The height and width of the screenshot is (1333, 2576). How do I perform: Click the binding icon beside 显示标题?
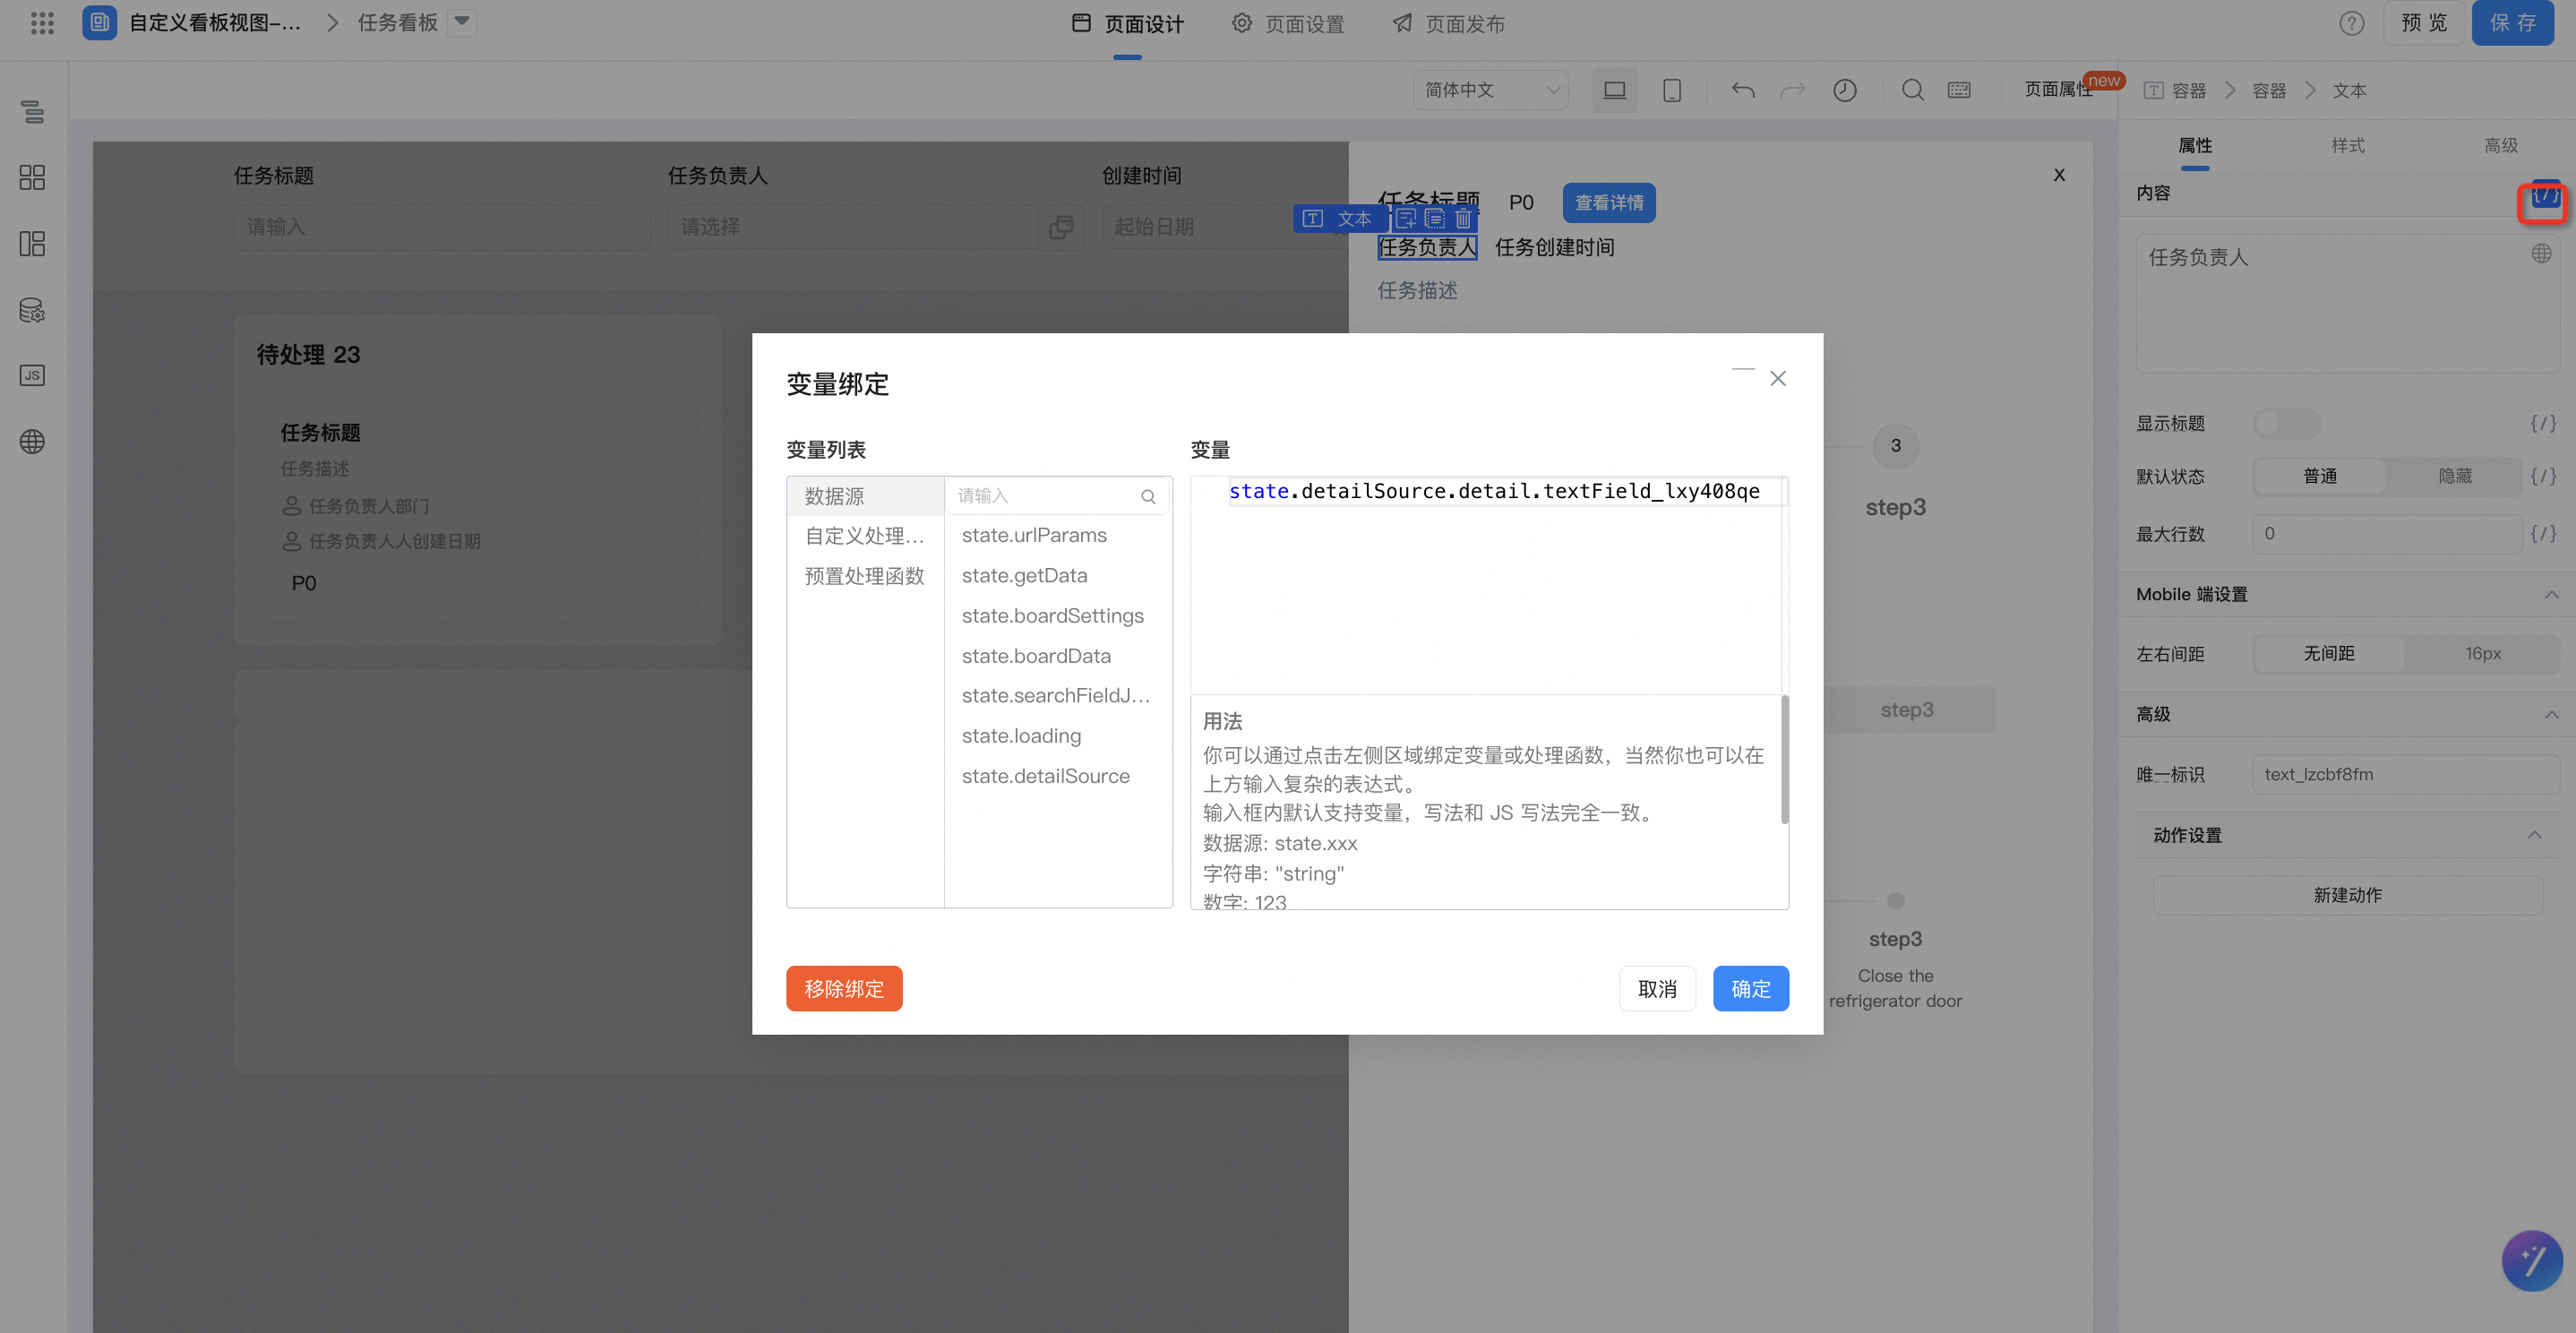tap(2543, 424)
